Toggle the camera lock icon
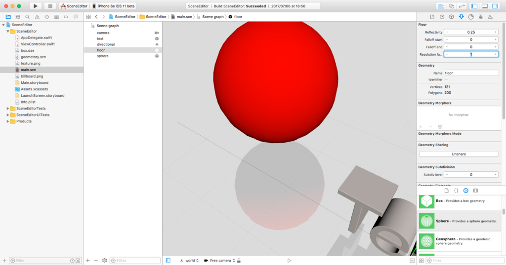Screen dimensions: 506x265 [x=239, y=261]
